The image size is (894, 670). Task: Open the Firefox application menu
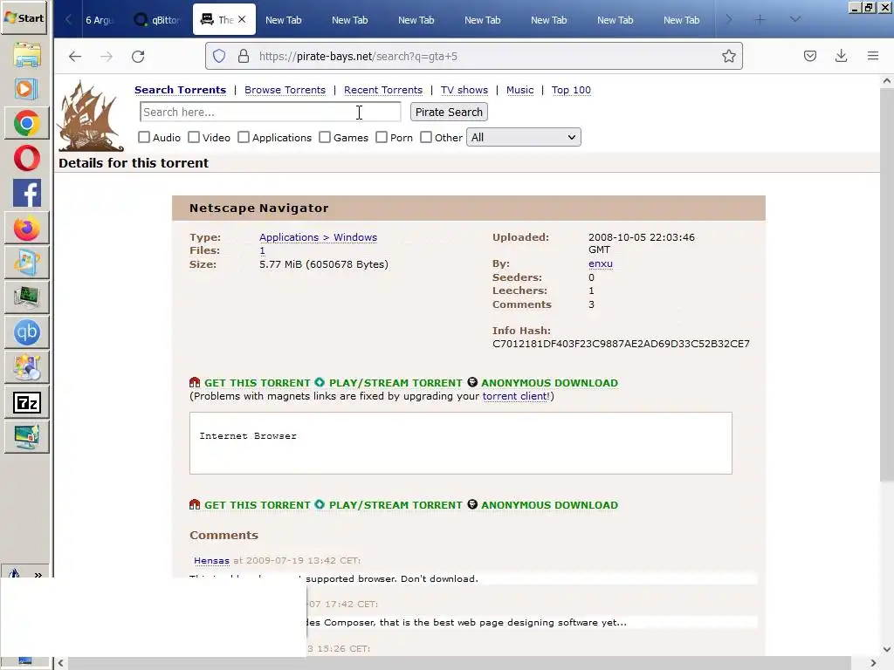[x=872, y=56]
